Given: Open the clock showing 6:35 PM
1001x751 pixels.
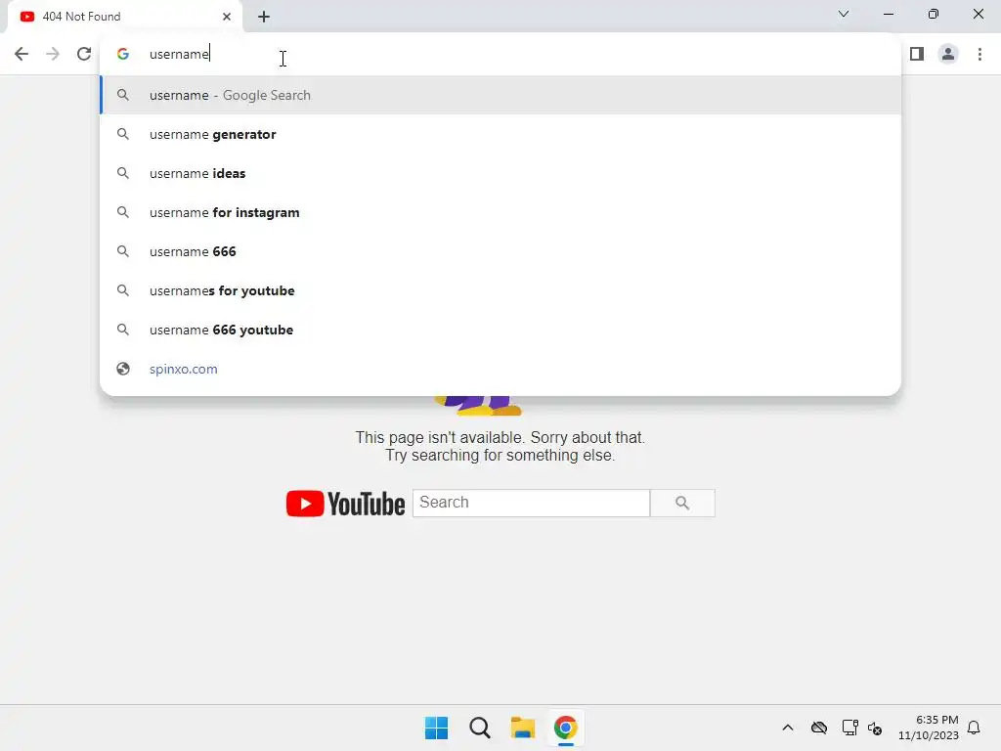Looking at the screenshot, I should 929,728.
